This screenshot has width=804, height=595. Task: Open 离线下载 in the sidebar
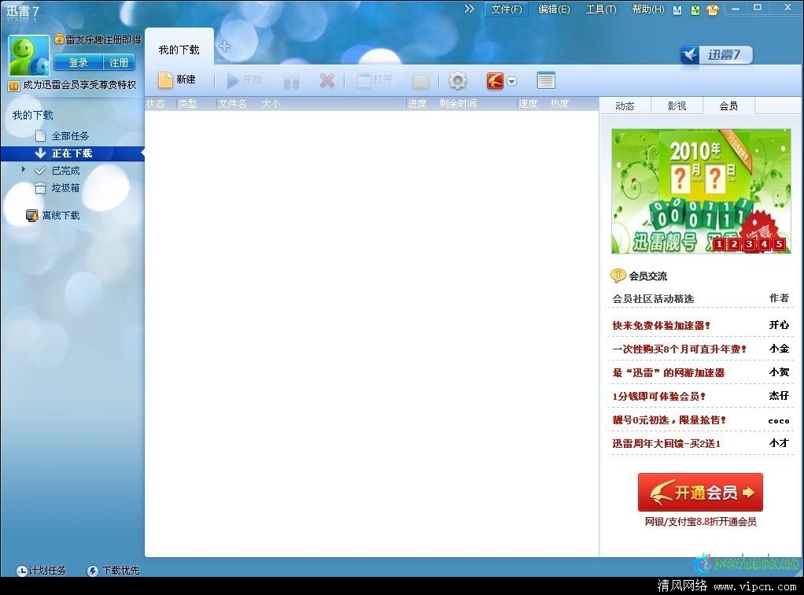point(61,216)
